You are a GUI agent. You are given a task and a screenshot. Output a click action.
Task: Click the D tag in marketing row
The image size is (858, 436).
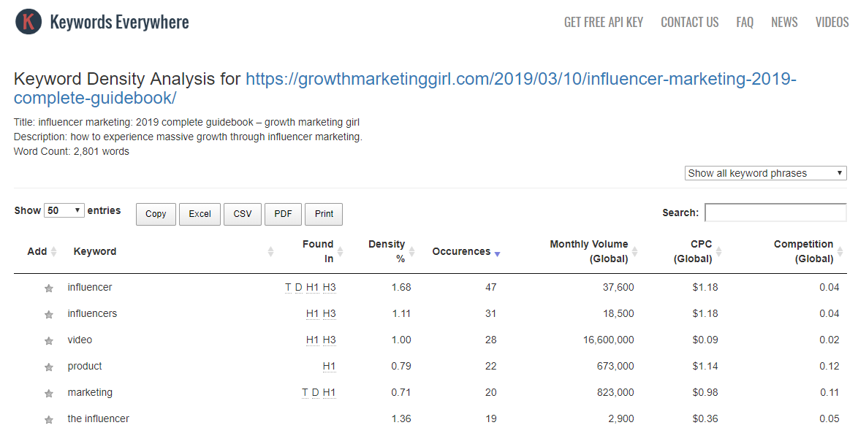[315, 393]
